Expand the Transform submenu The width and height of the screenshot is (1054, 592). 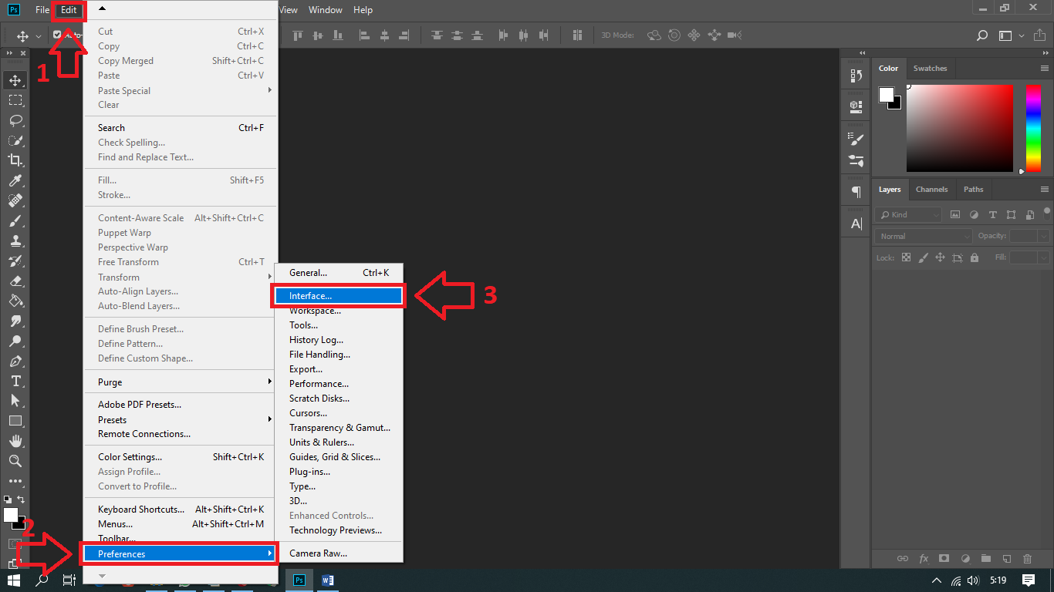181,277
